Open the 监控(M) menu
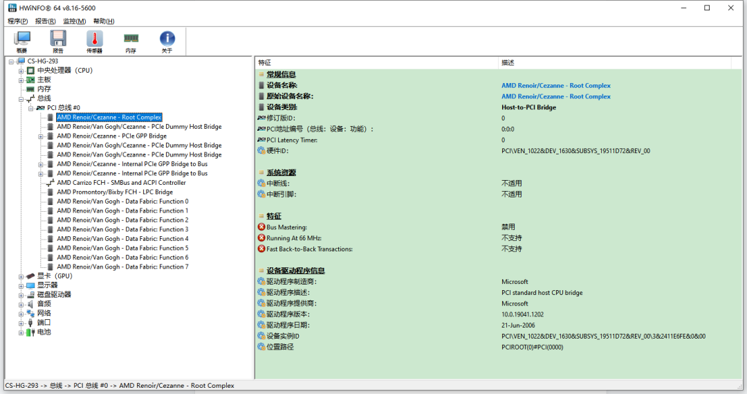 click(x=74, y=21)
